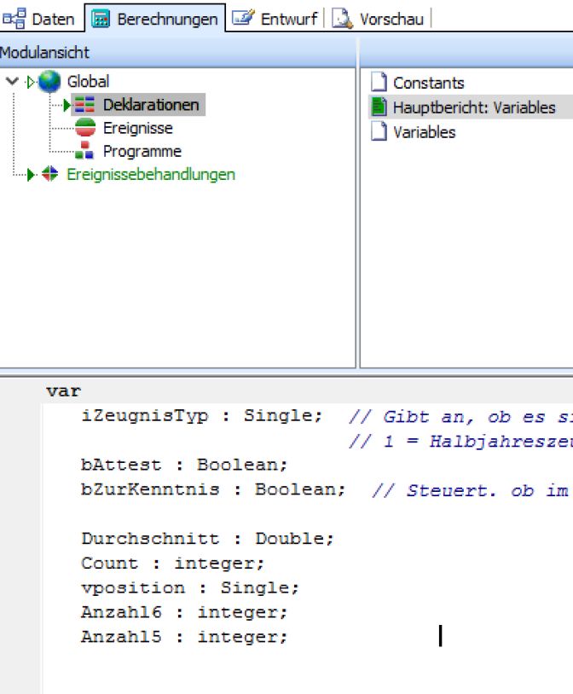
Task: Click the Ereignisse red-green sphere icon
Action: pyautogui.click(x=84, y=128)
